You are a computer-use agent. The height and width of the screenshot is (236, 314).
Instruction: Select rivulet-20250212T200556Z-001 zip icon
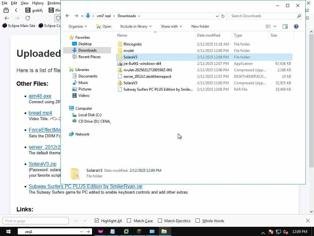tap(120, 70)
